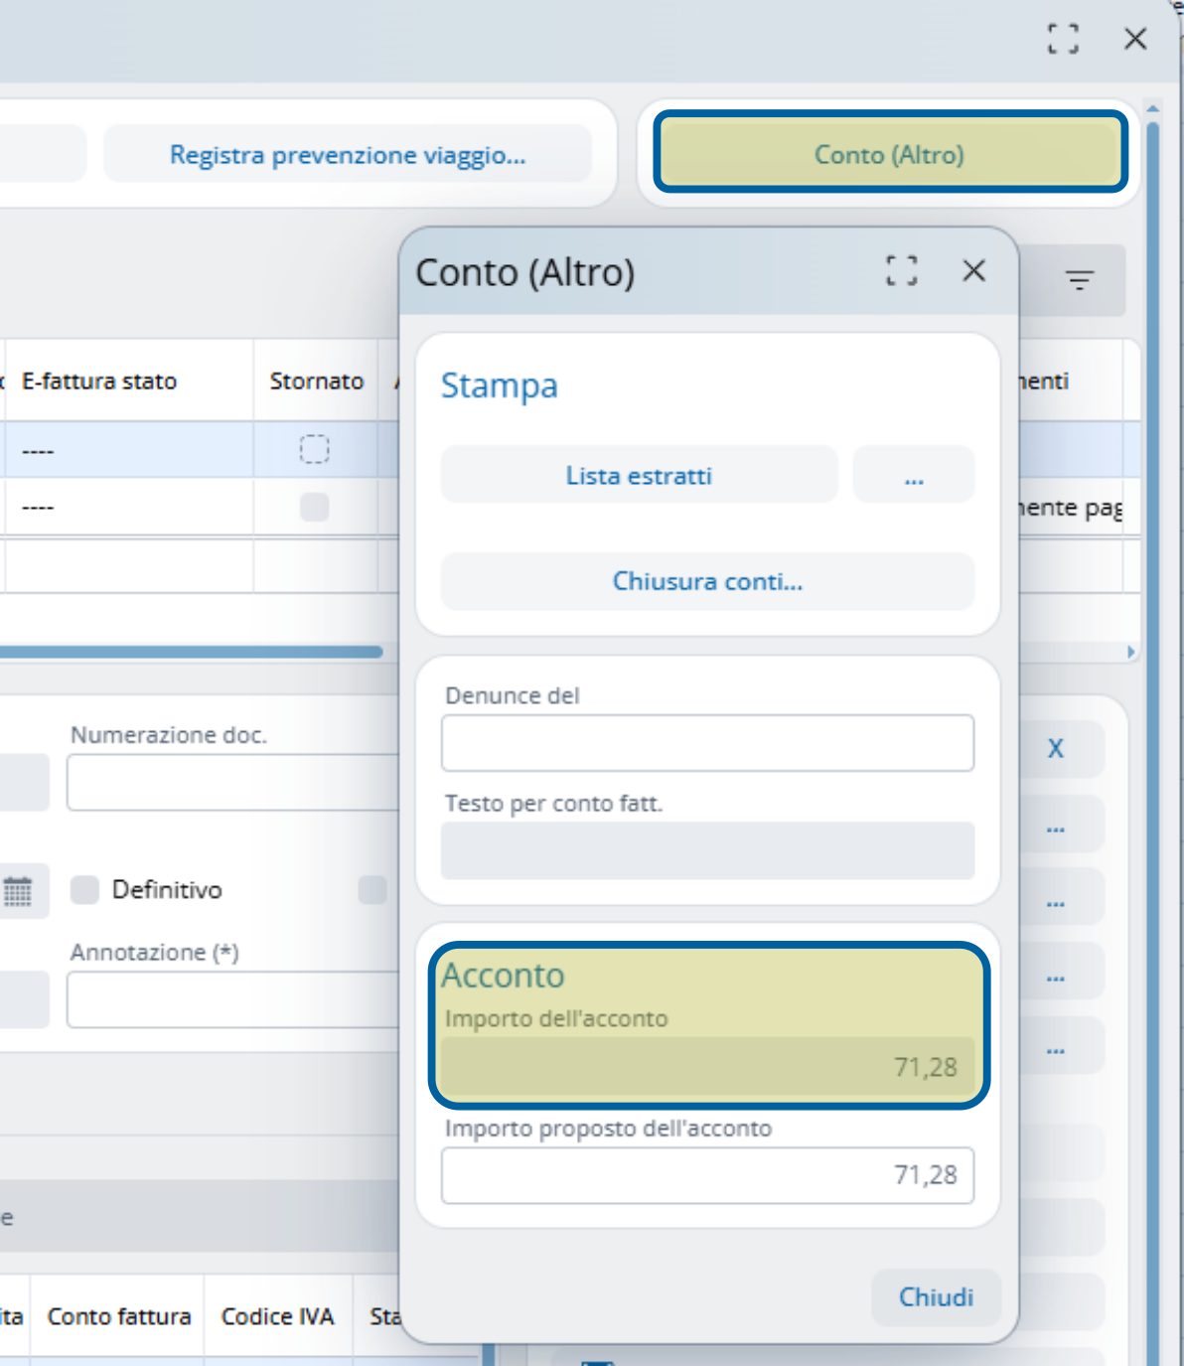
Task: Click the table's scroll-right arrow
Action: click(x=1130, y=653)
